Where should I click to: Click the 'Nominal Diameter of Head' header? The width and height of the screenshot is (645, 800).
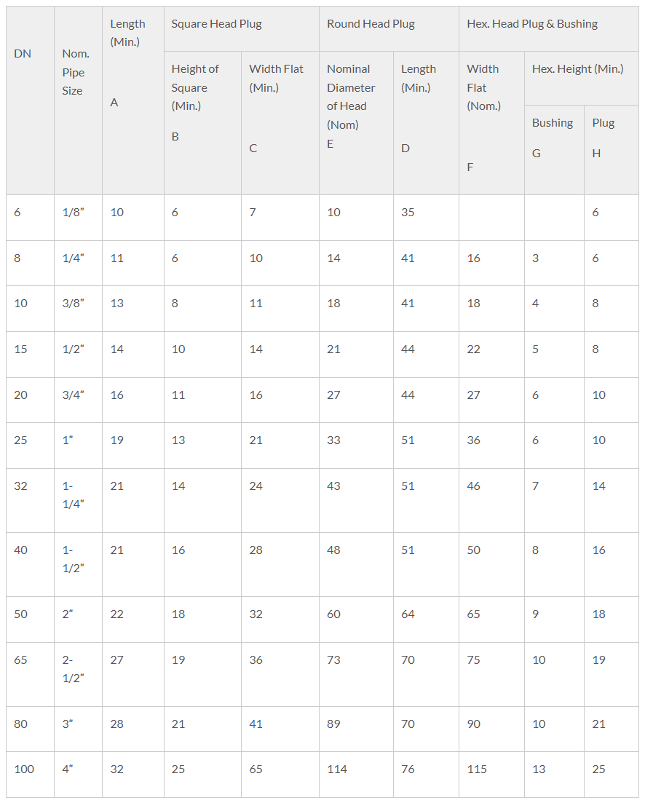[x=356, y=123]
